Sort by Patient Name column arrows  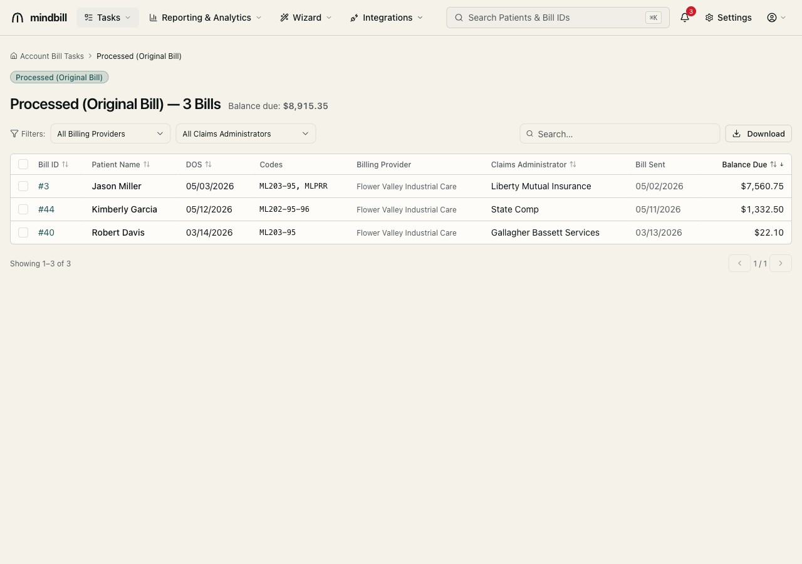point(147,164)
